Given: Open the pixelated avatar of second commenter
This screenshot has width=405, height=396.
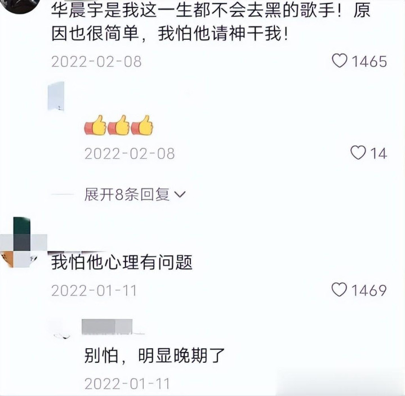Looking at the screenshot, I should click(x=22, y=242).
